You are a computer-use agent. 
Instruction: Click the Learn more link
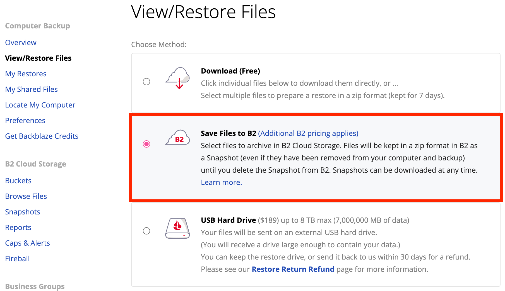[221, 182]
